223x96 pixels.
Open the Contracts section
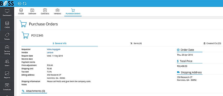point(45,11)
